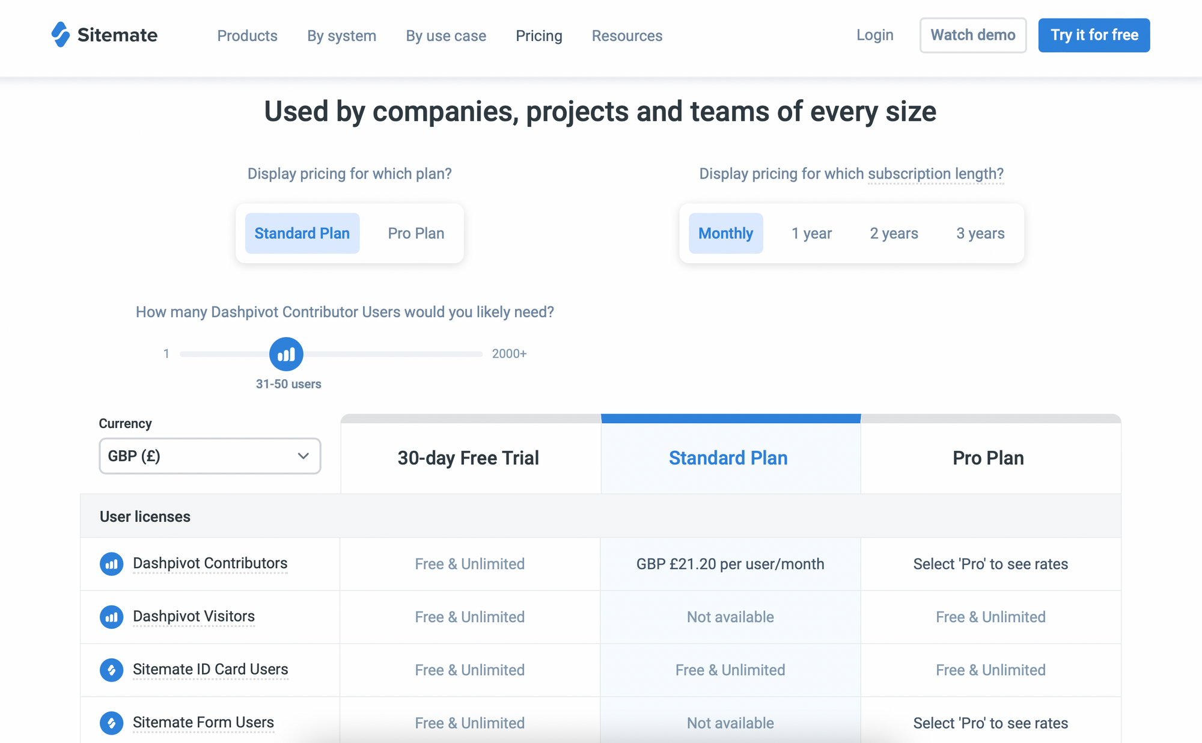Open the By use case menu
Screen dimensions: 1202x743
pyautogui.click(x=446, y=36)
